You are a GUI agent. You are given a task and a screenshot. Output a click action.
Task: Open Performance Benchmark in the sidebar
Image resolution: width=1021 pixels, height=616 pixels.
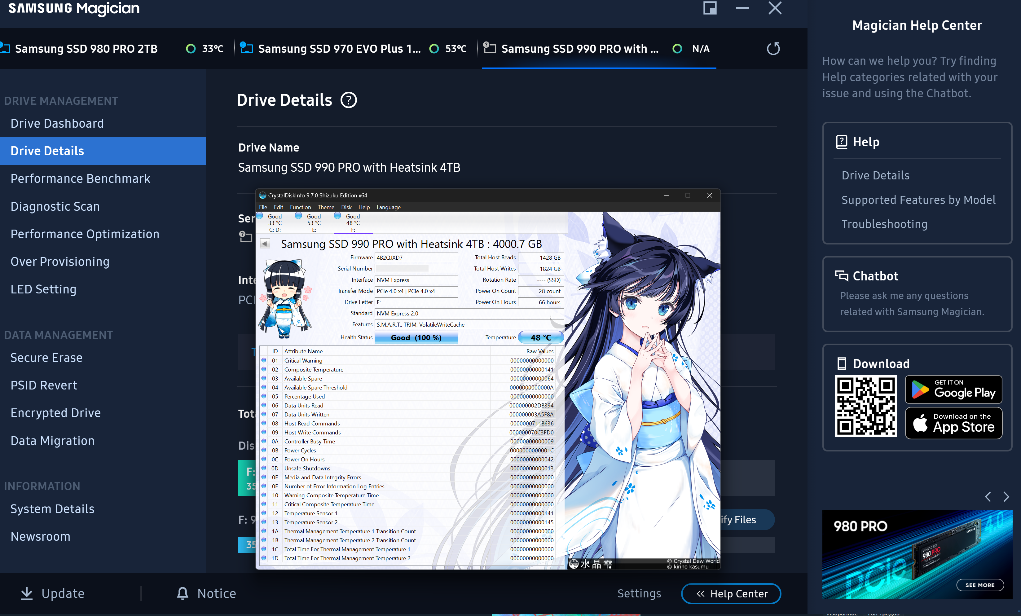(80, 178)
